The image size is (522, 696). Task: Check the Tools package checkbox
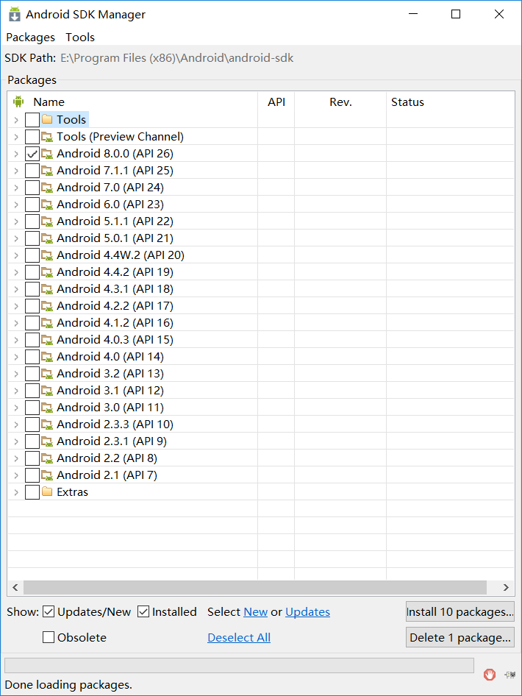32,120
